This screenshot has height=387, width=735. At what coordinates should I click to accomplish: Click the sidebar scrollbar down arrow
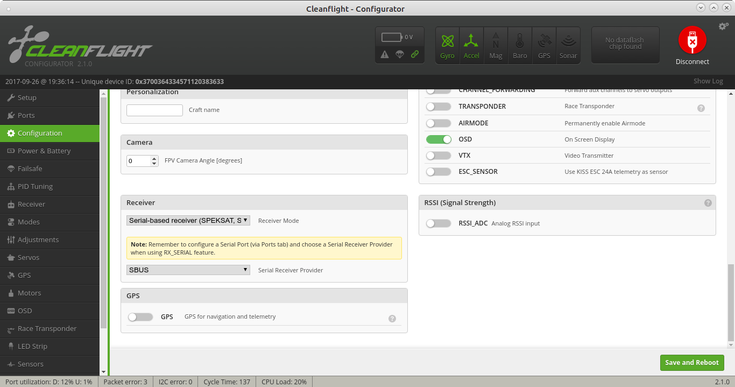103,371
